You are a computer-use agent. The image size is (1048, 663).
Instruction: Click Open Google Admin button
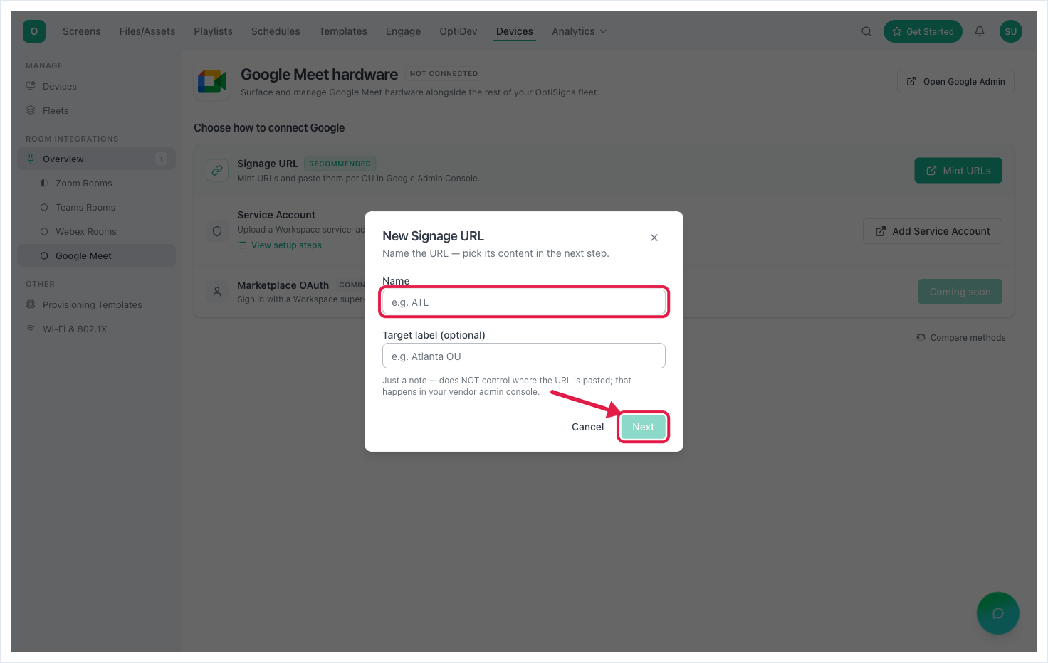click(955, 81)
